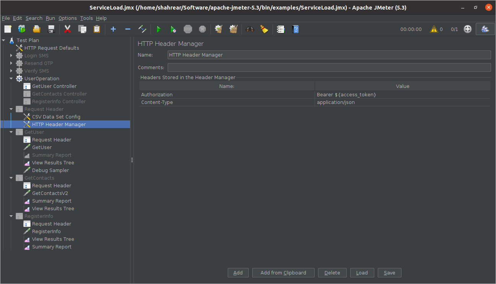Paste element using clipboard toolbar icon
Image resolution: width=496 pixels, height=284 pixels.
click(x=97, y=29)
